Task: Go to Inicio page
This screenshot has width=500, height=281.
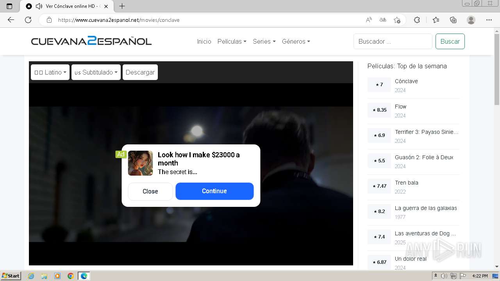Action: (204, 41)
